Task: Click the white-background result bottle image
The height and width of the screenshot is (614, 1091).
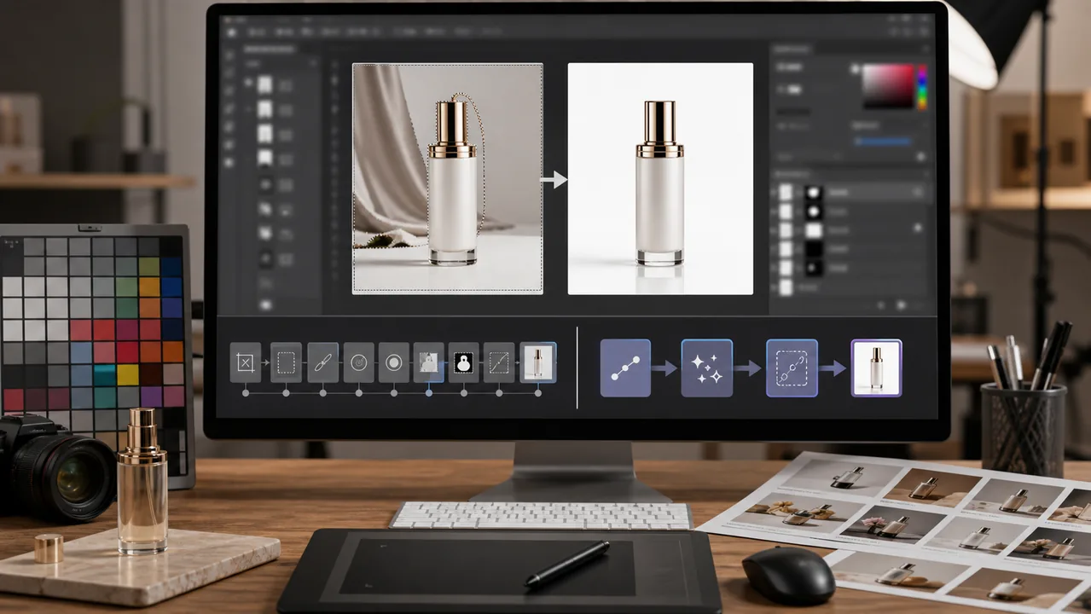Action: (660, 178)
